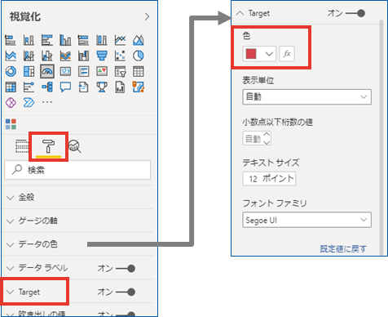Switch to the Format paint roller tab
Screen dimensions: 388x317
tap(48, 146)
